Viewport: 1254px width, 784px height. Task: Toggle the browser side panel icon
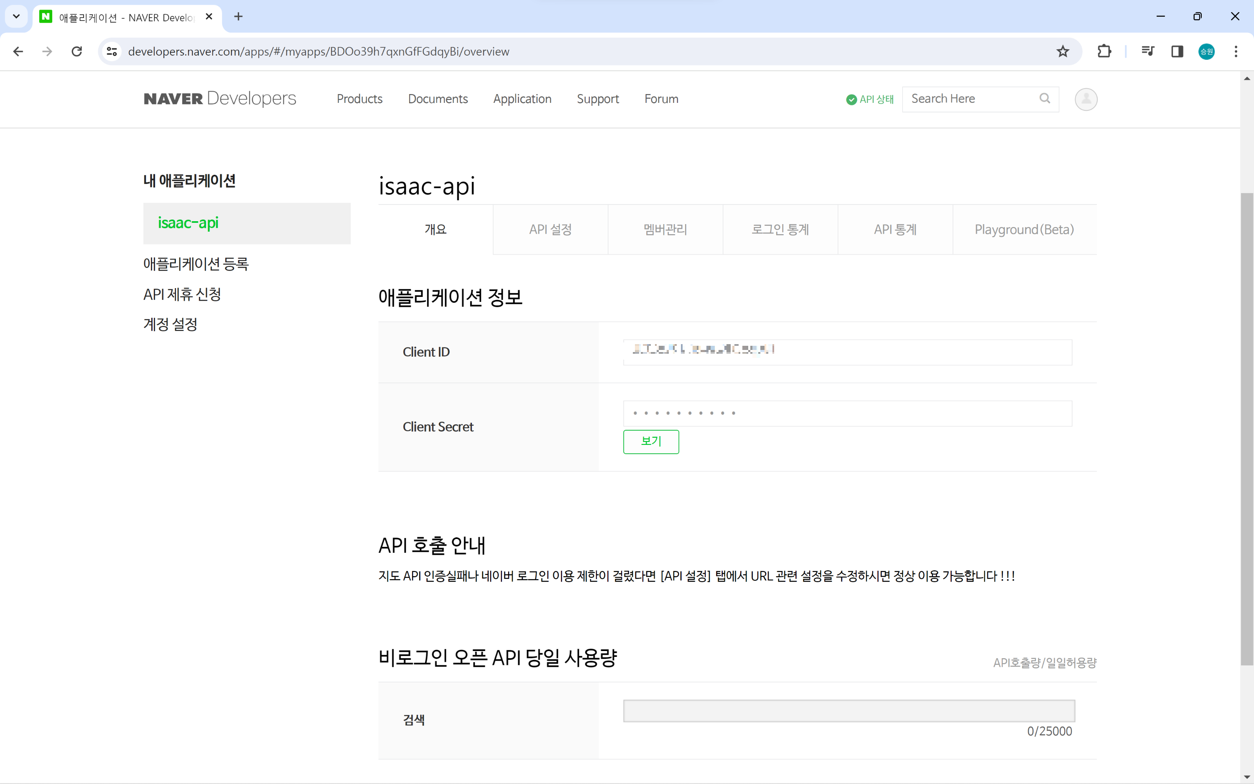coord(1178,51)
